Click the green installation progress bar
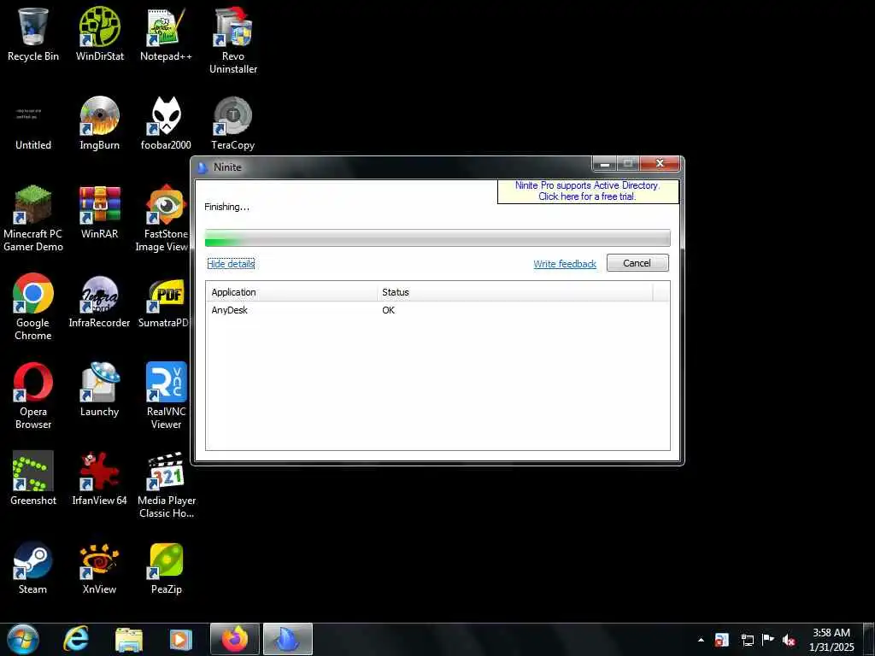The height and width of the screenshot is (656, 875). click(437, 237)
